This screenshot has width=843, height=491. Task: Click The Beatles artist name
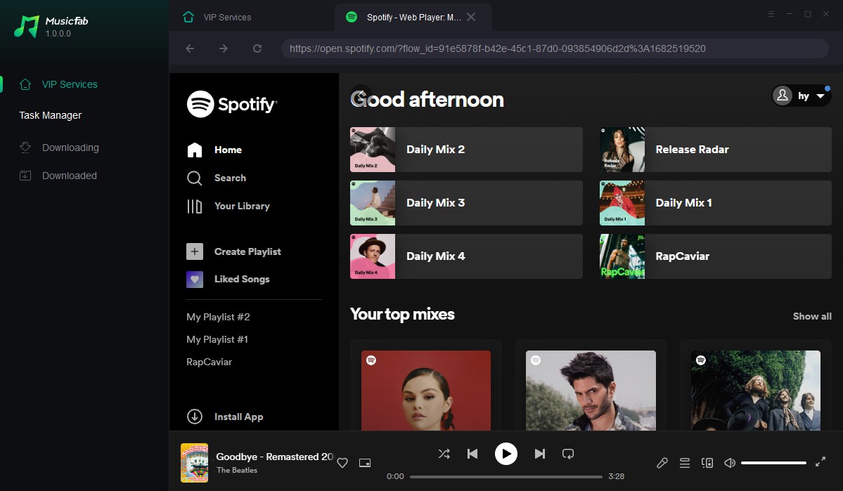click(237, 470)
